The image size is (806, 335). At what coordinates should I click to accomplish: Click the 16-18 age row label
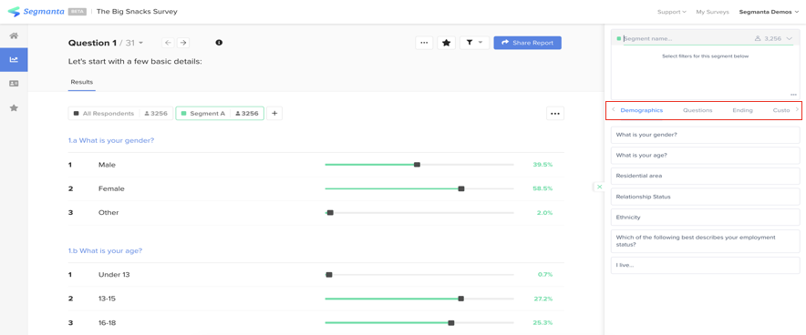108,322
